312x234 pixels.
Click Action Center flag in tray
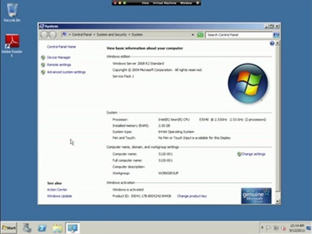pos(269,228)
